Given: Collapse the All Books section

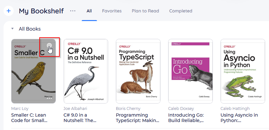Looking at the screenshot, I should (12, 29).
